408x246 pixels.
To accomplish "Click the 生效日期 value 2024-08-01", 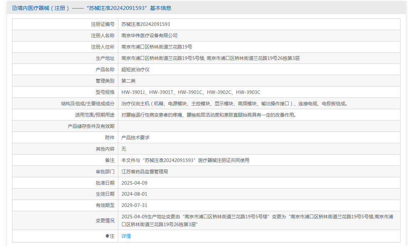I will [x=134, y=194].
